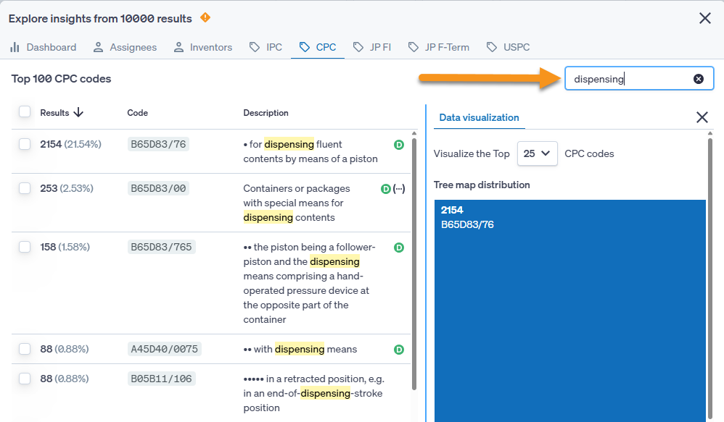Viewport: 724px width, 422px height.
Task: Click green D badge for A45D40/0075
Action: coord(398,350)
